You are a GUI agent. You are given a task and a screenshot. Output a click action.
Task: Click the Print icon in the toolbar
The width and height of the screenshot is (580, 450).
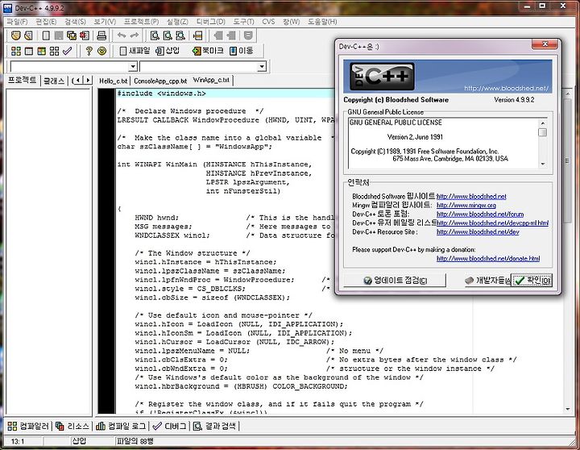click(101, 35)
